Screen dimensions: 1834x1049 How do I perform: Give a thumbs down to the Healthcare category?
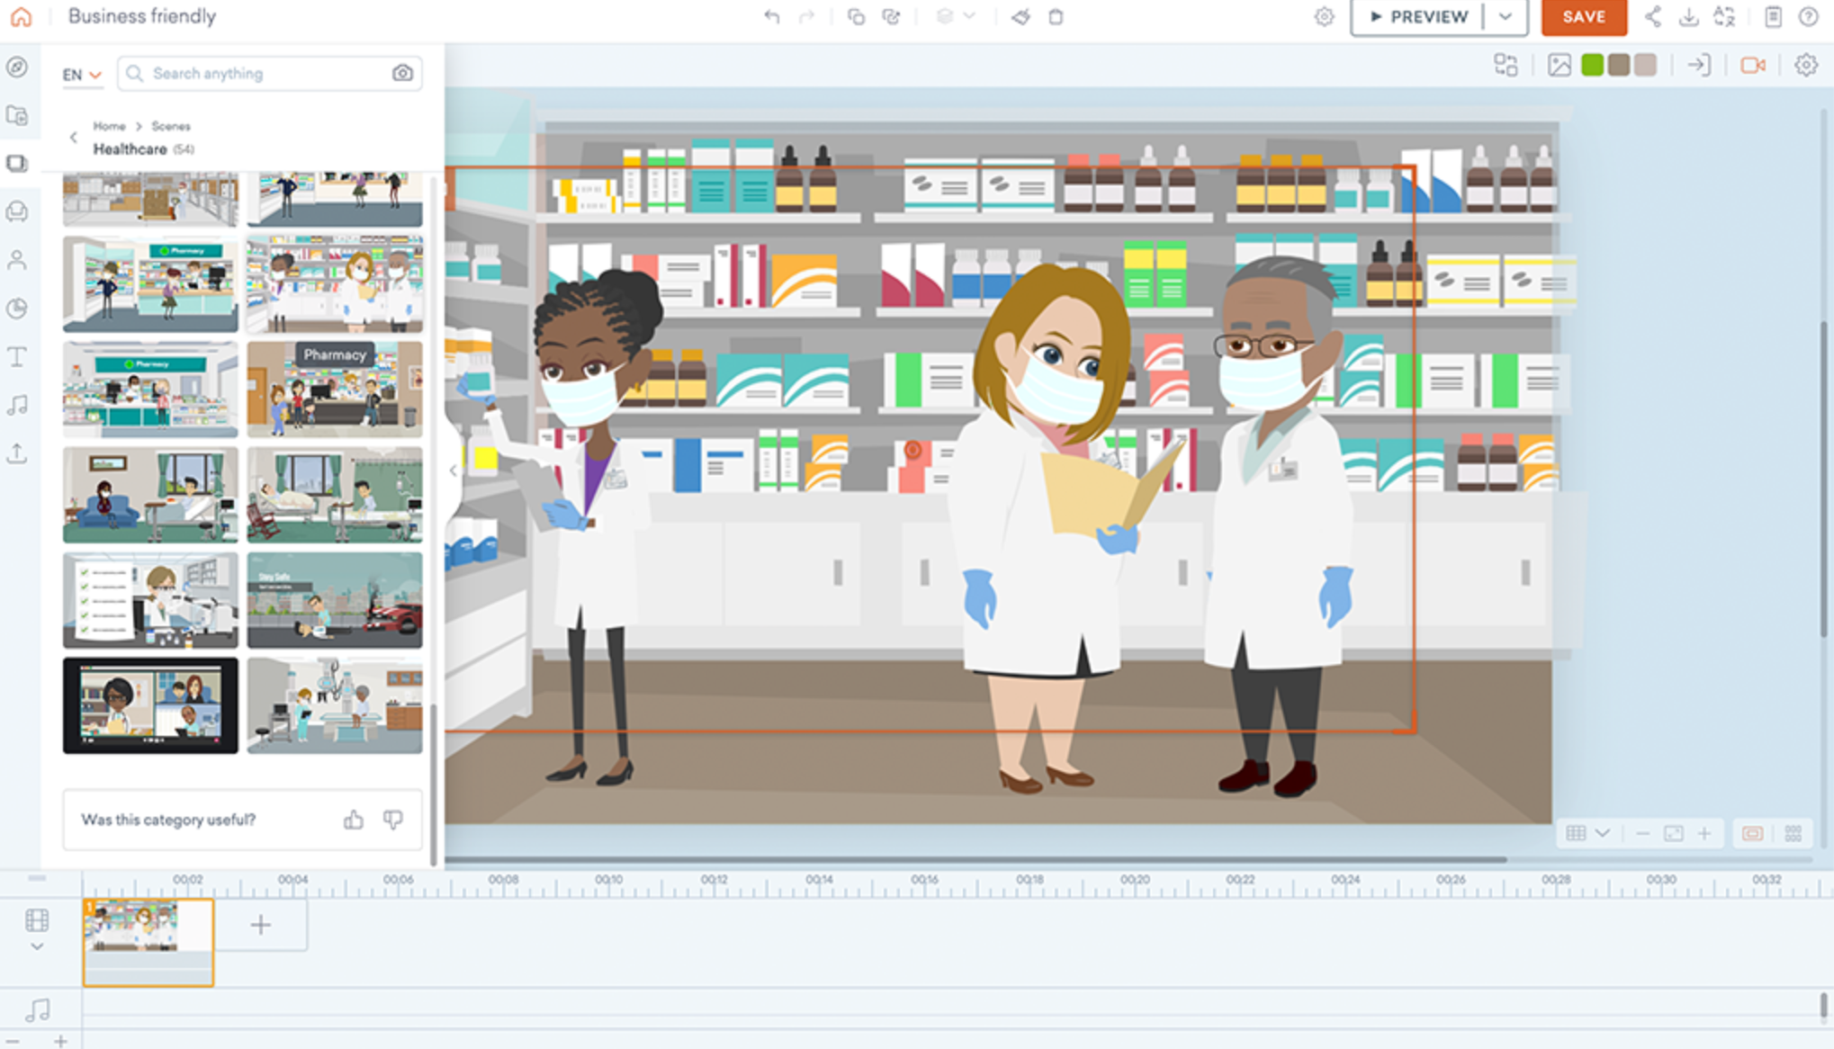393,820
